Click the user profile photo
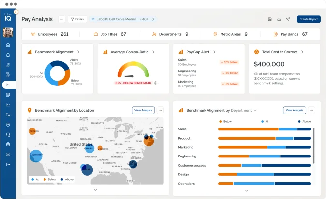326x199 pixels. pos(8,32)
